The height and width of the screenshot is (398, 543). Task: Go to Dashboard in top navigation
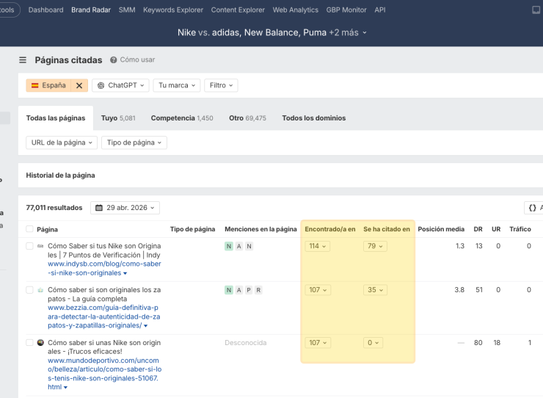click(45, 10)
